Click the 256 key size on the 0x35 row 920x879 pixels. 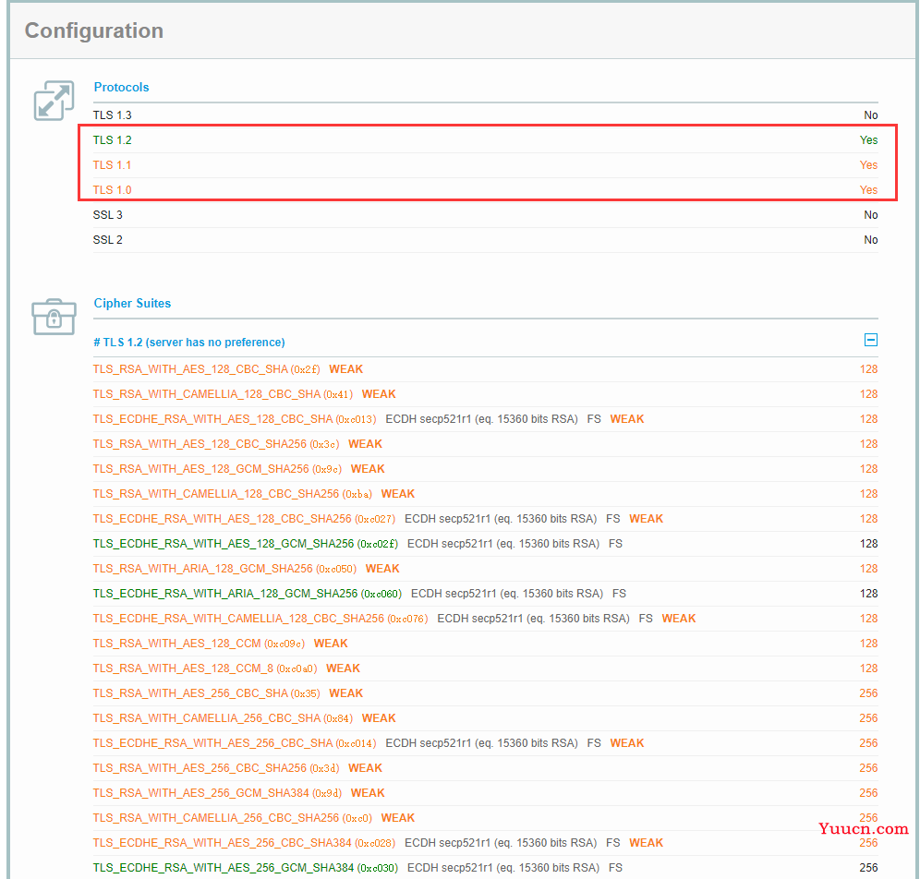click(x=869, y=693)
